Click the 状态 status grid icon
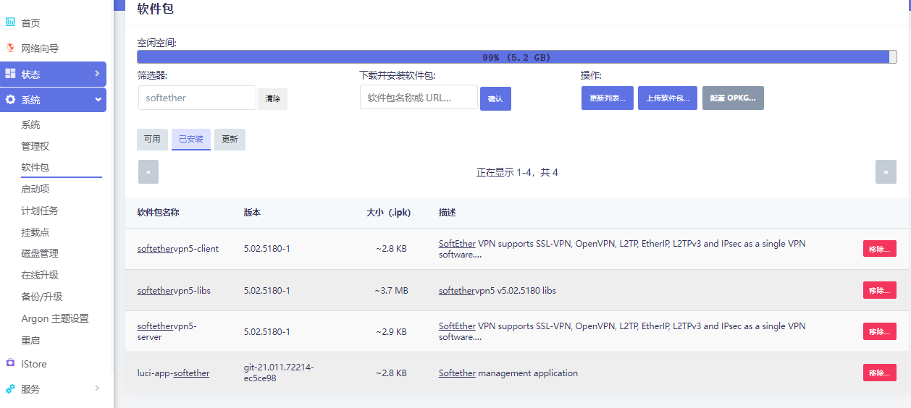 10,74
